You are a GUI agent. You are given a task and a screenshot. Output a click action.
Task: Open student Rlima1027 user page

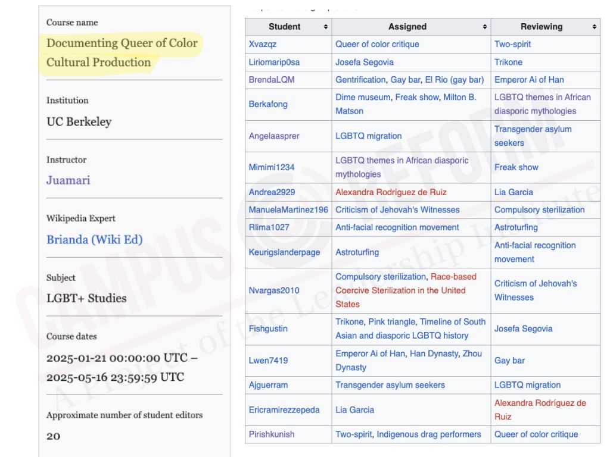click(269, 227)
